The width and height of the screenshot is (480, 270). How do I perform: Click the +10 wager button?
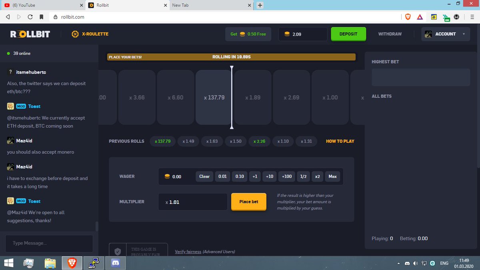click(270, 176)
